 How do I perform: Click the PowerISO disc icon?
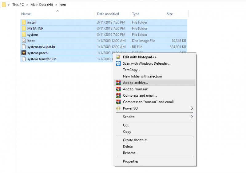pos(118,108)
